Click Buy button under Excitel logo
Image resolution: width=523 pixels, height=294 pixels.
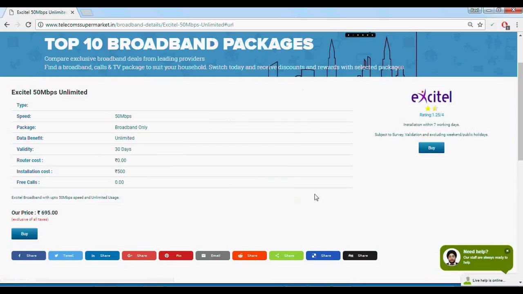click(x=431, y=148)
